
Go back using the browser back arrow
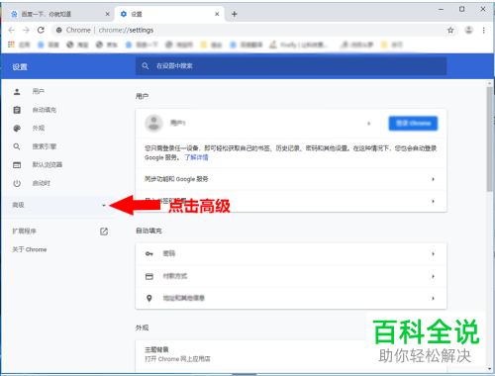(x=12, y=30)
